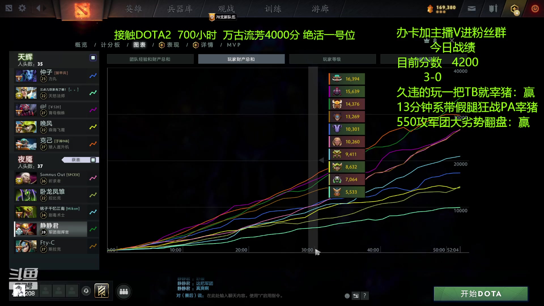Click the chat help question mark
The image size is (544, 306).
[365, 296]
